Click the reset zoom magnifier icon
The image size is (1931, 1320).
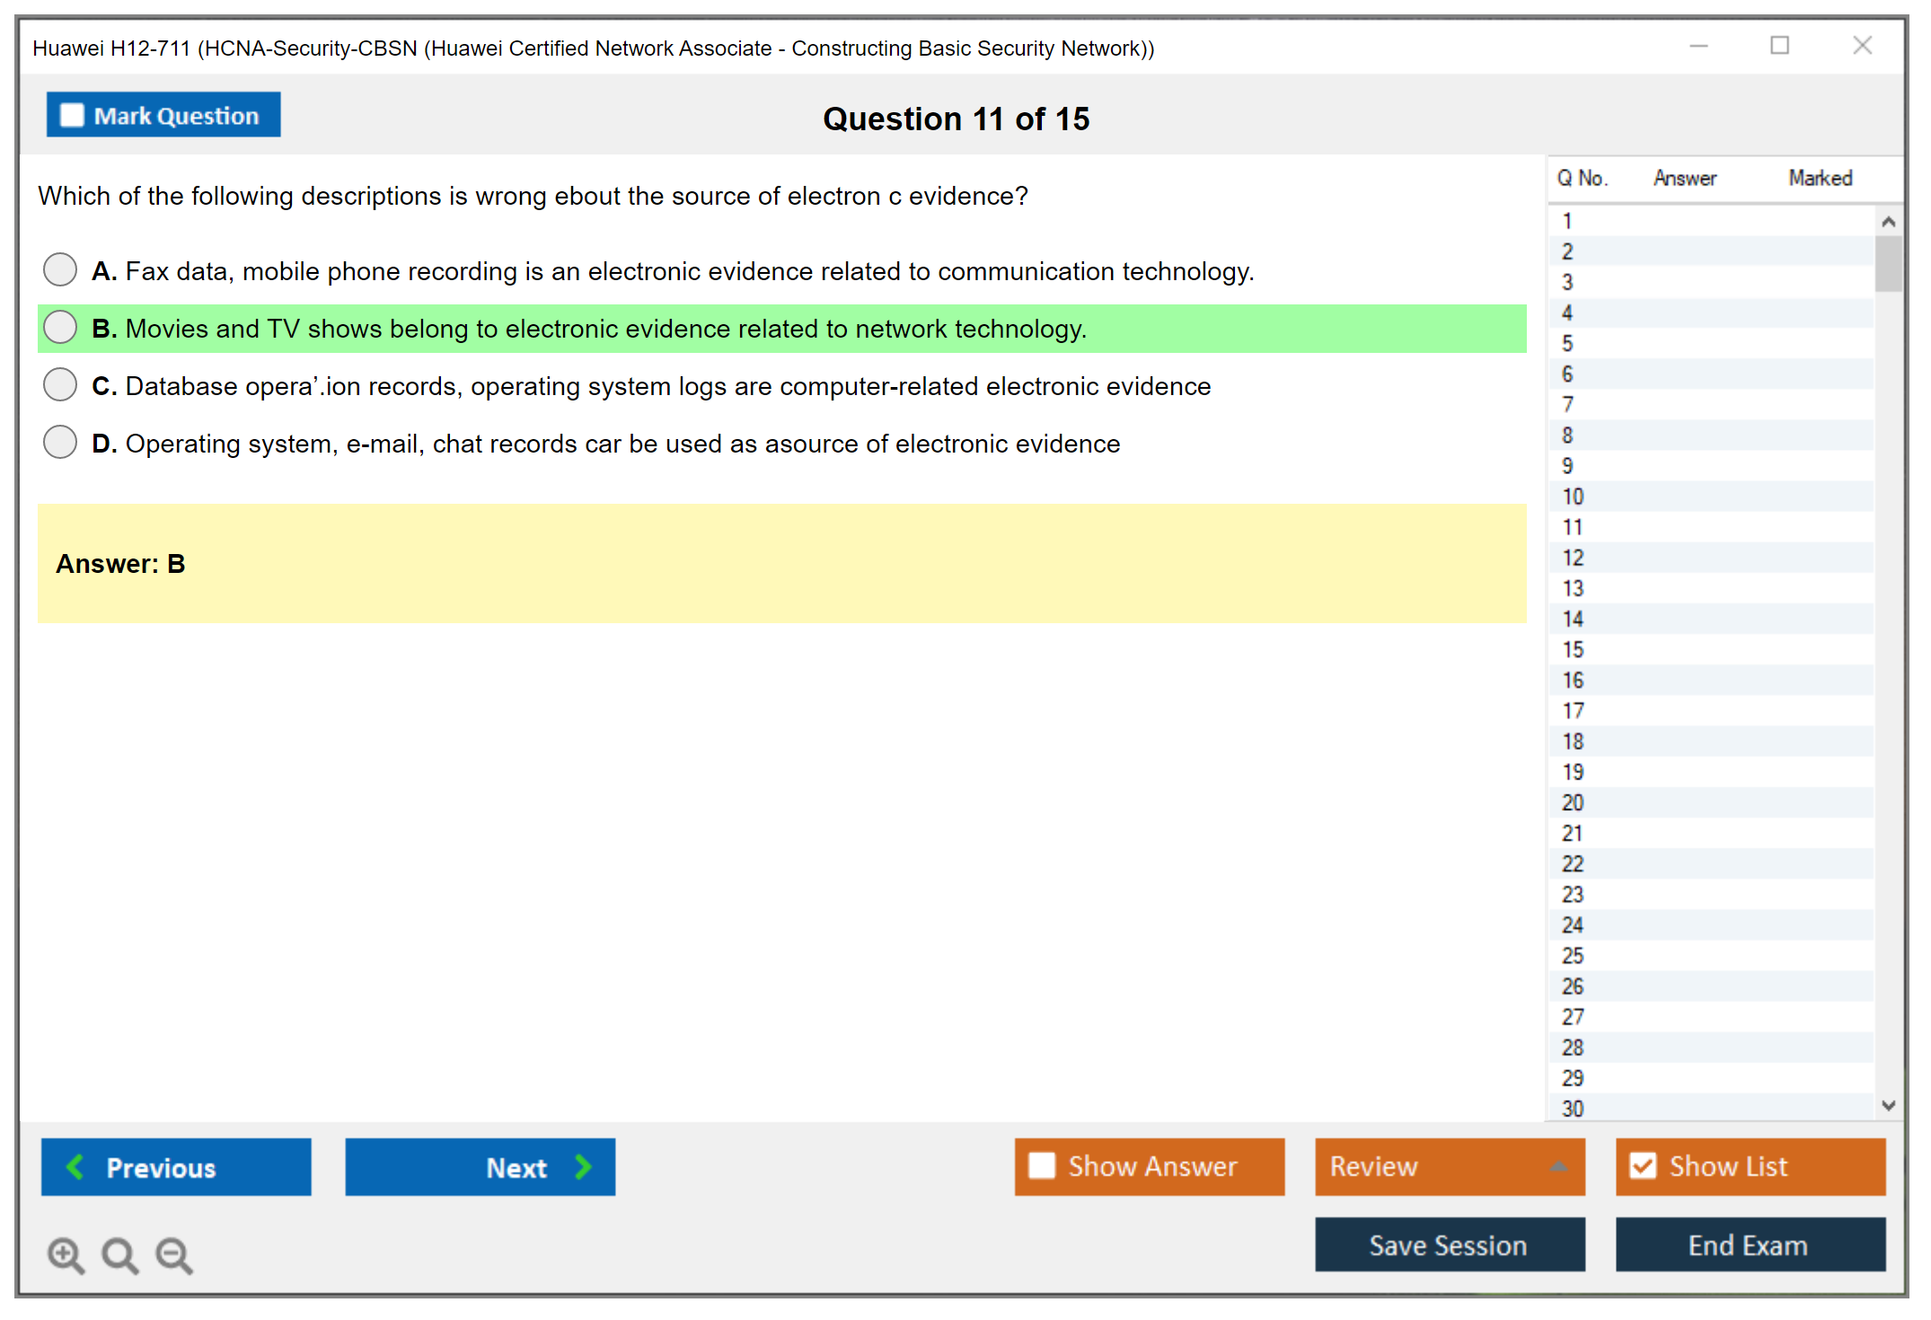click(x=119, y=1254)
